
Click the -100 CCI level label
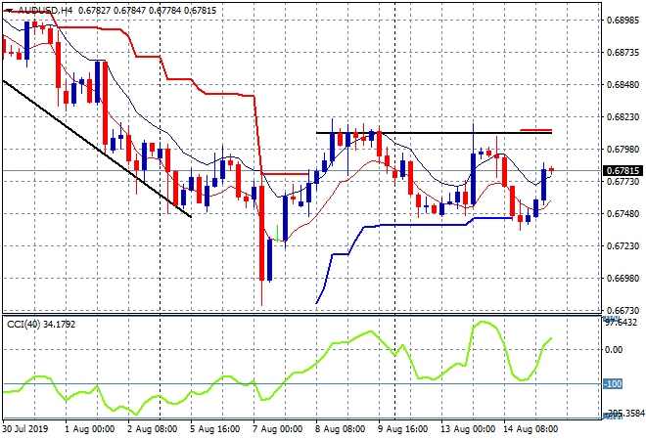click(x=613, y=384)
